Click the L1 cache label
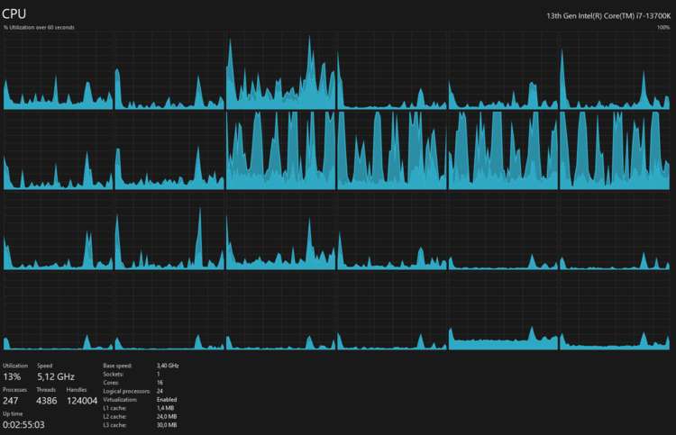676x435 pixels. [114, 408]
